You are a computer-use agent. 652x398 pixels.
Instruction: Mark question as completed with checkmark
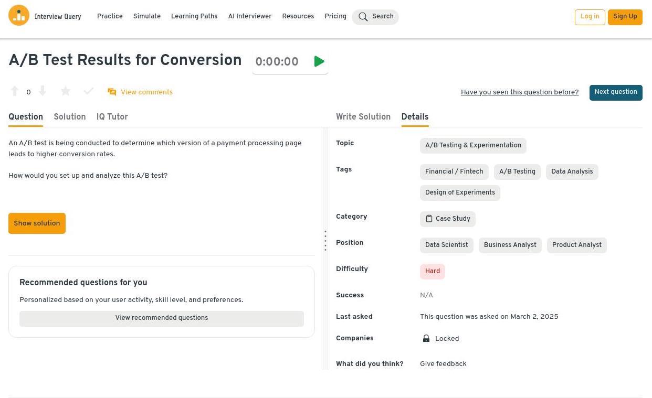89,92
